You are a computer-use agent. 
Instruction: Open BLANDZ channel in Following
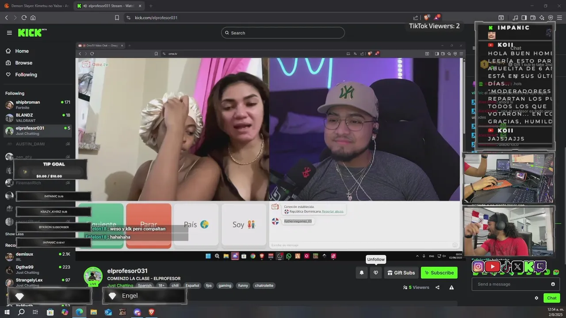tap(38, 117)
